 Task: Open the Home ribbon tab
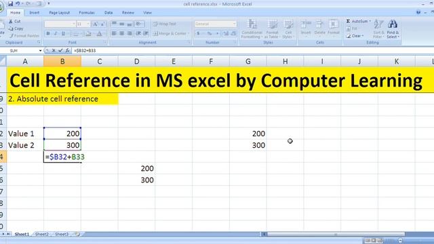(15, 13)
